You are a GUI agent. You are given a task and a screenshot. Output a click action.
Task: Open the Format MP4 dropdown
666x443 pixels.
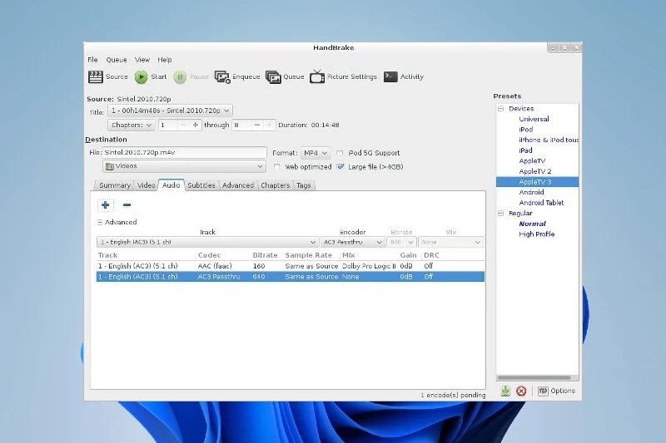click(x=316, y=153)
